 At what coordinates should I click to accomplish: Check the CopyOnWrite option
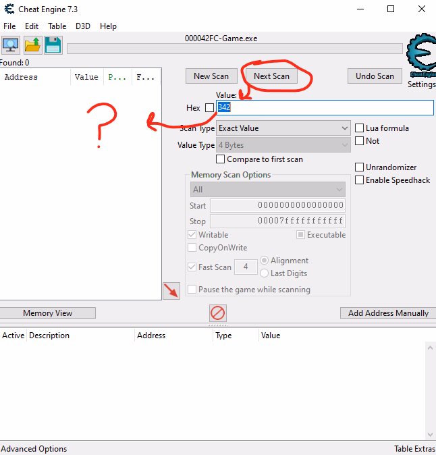[x=192, y=248]
